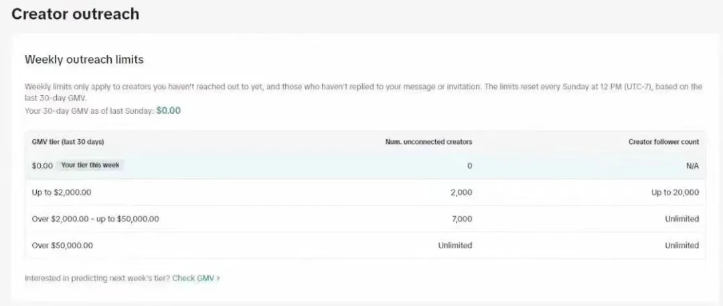The width and height of the screenshot is (723, 306).
Task: Select the 'Over $50,000.00' tier label
Action: [x=62, y=246]
